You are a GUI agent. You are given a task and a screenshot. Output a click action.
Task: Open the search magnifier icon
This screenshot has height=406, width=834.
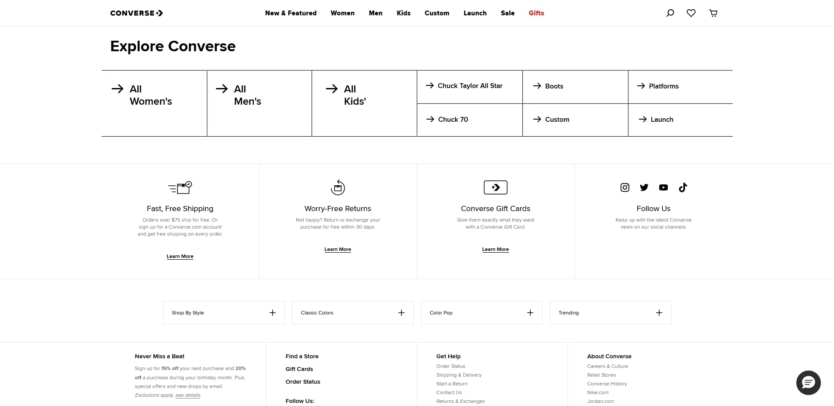coord(670,13)
